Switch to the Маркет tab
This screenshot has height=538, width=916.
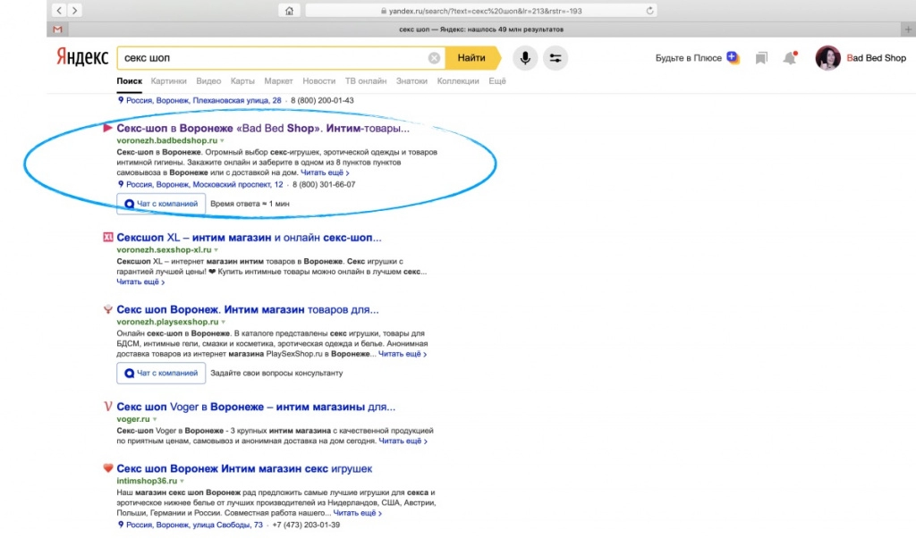(x=278, y=81)
